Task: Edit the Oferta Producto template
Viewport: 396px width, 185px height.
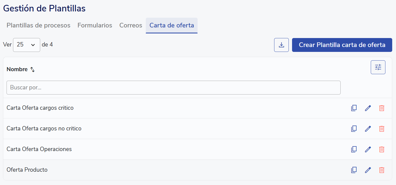Action: [x=368, y=170]
